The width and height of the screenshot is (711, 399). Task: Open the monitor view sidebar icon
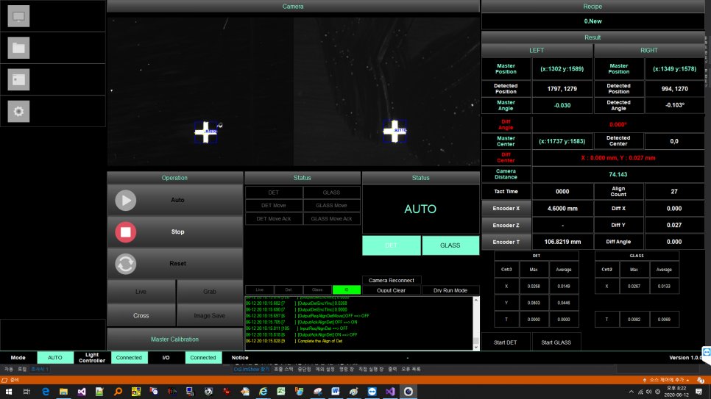[18, 16]
